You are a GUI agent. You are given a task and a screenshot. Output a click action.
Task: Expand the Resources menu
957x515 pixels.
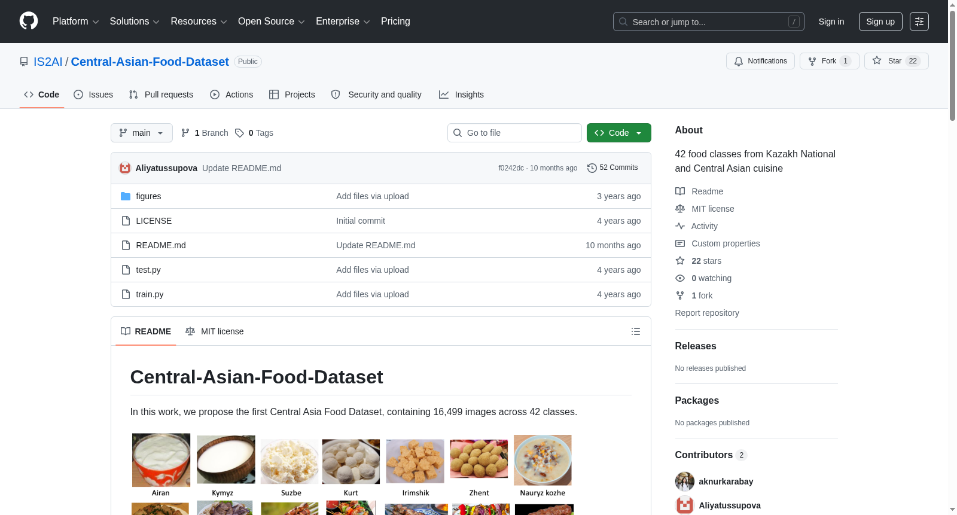click(199, 22)
